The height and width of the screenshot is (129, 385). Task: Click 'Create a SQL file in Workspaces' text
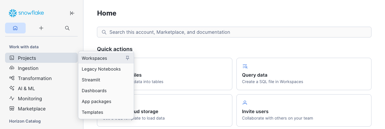(x=273, y=82)
